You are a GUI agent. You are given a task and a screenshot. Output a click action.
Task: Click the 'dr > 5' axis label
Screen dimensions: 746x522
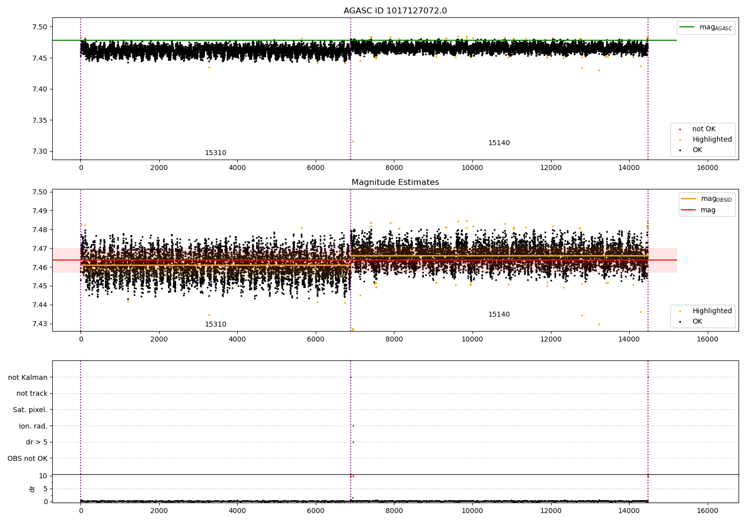pos(37,442)
